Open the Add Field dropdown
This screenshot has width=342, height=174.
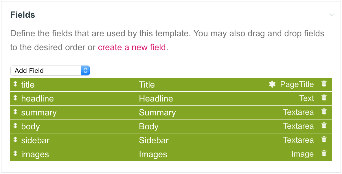tap(50, 70)
